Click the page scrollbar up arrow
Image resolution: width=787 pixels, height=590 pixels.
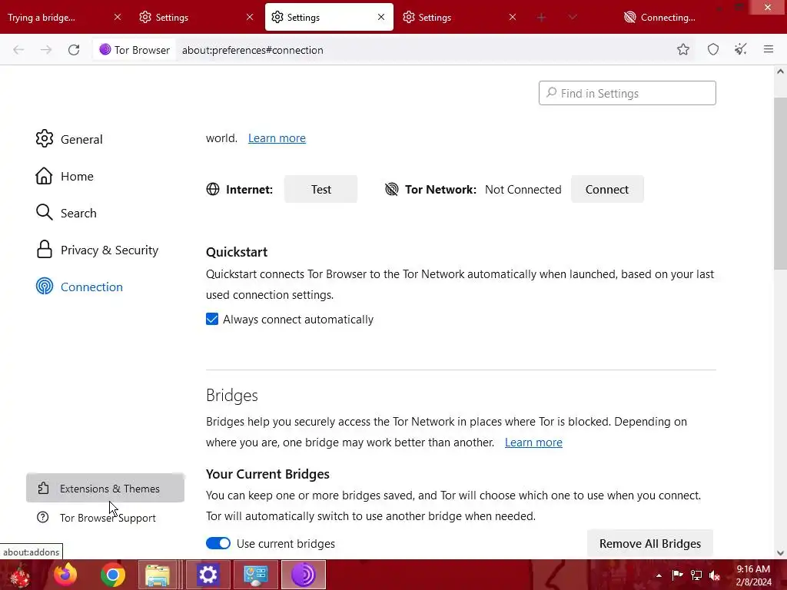point(780,71)
